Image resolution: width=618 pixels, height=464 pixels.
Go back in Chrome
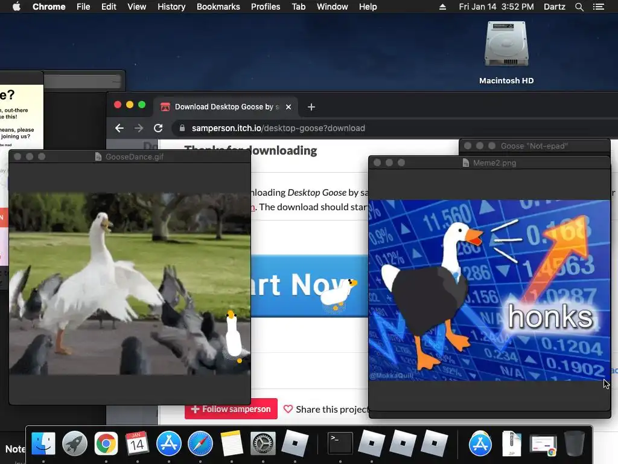pyautogui.click(x=119, y=128)
